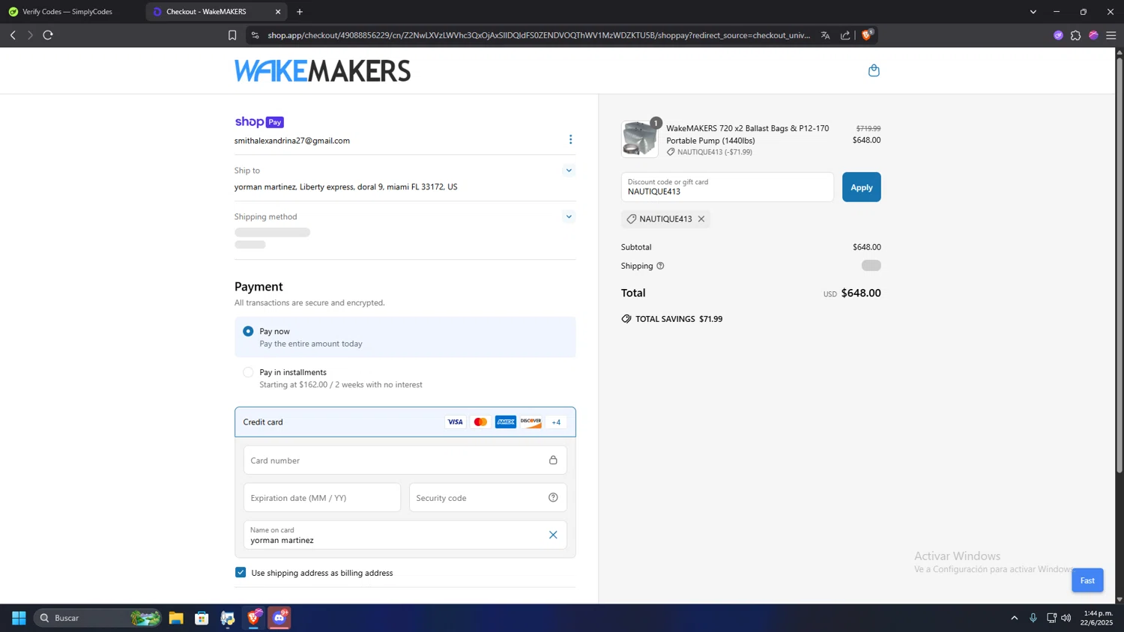Image resolution: width=1124 pixels, height=632 pixels.
Task: Clear the Name on card field
Action: pyautogui.click(x=553, y=535)
